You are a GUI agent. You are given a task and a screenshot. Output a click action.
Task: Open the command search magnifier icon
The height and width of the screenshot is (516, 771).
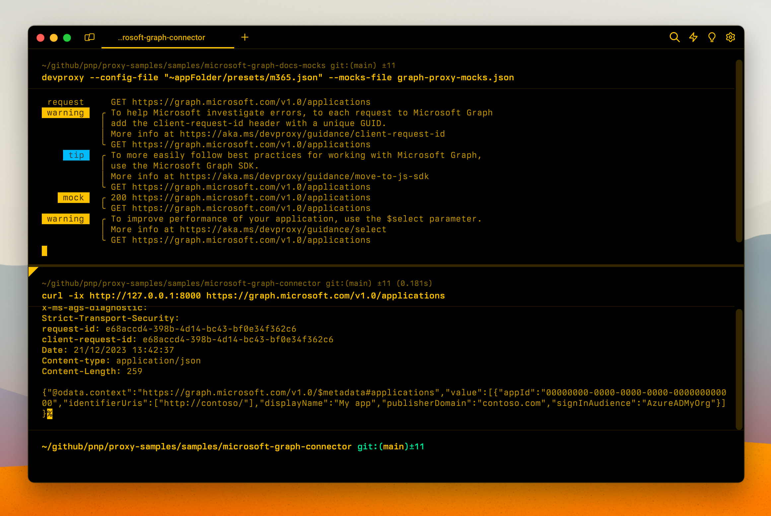(675, 37)
